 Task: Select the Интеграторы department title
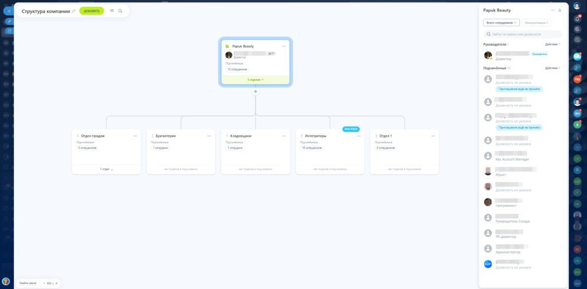315,136
